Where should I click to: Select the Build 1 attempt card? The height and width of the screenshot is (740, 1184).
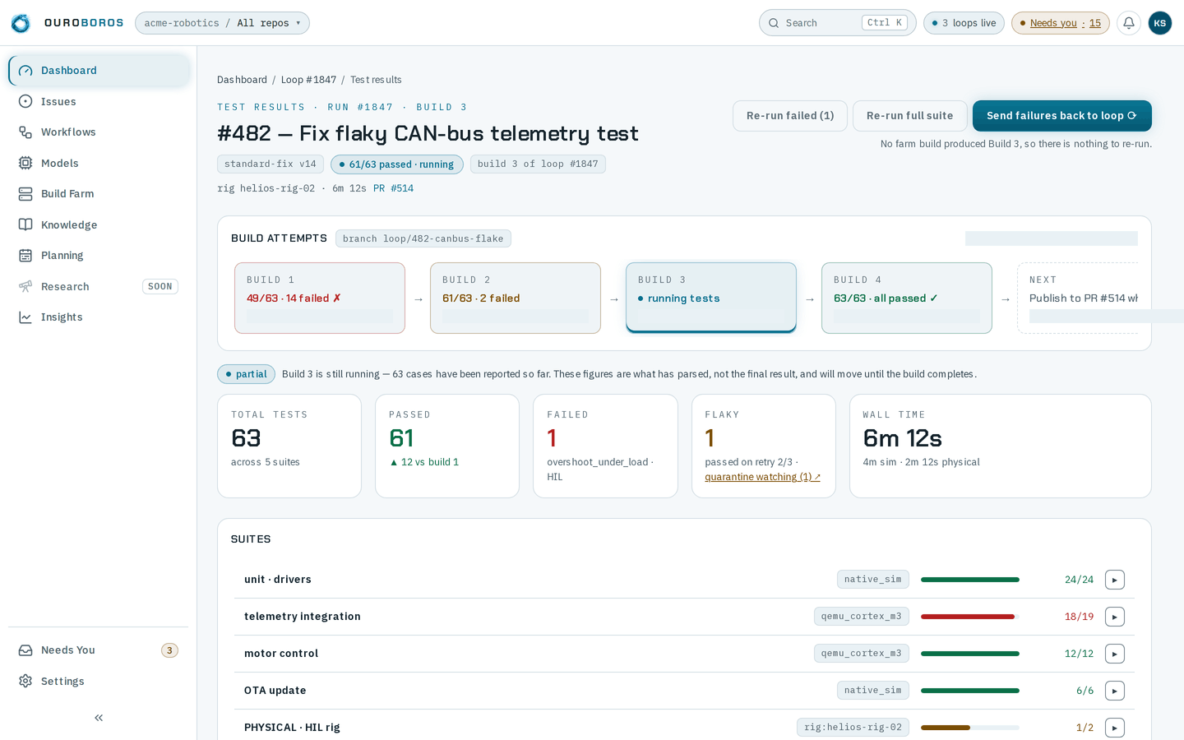click(320, 298)
